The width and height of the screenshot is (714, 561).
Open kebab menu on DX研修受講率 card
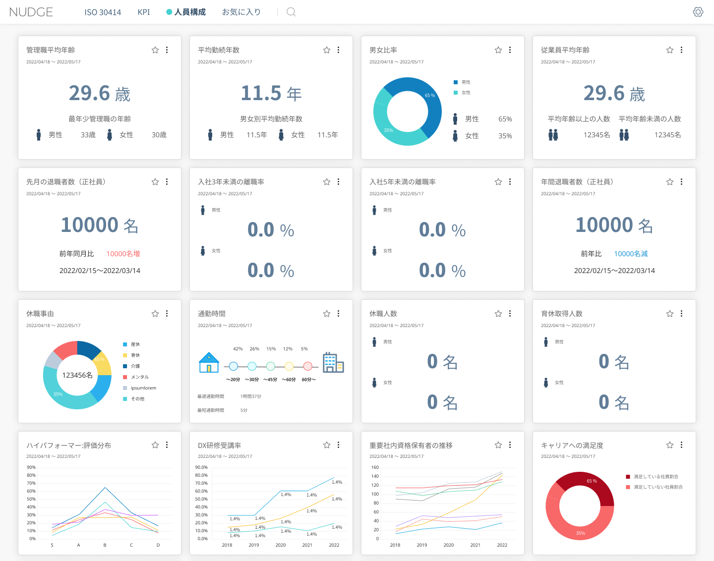(x=339, y=445)
